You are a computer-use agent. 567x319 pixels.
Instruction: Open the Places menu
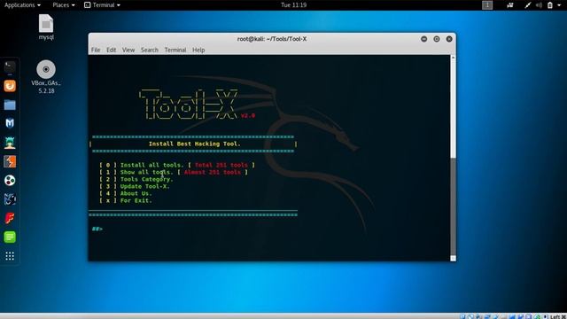(x=64, y=5)
